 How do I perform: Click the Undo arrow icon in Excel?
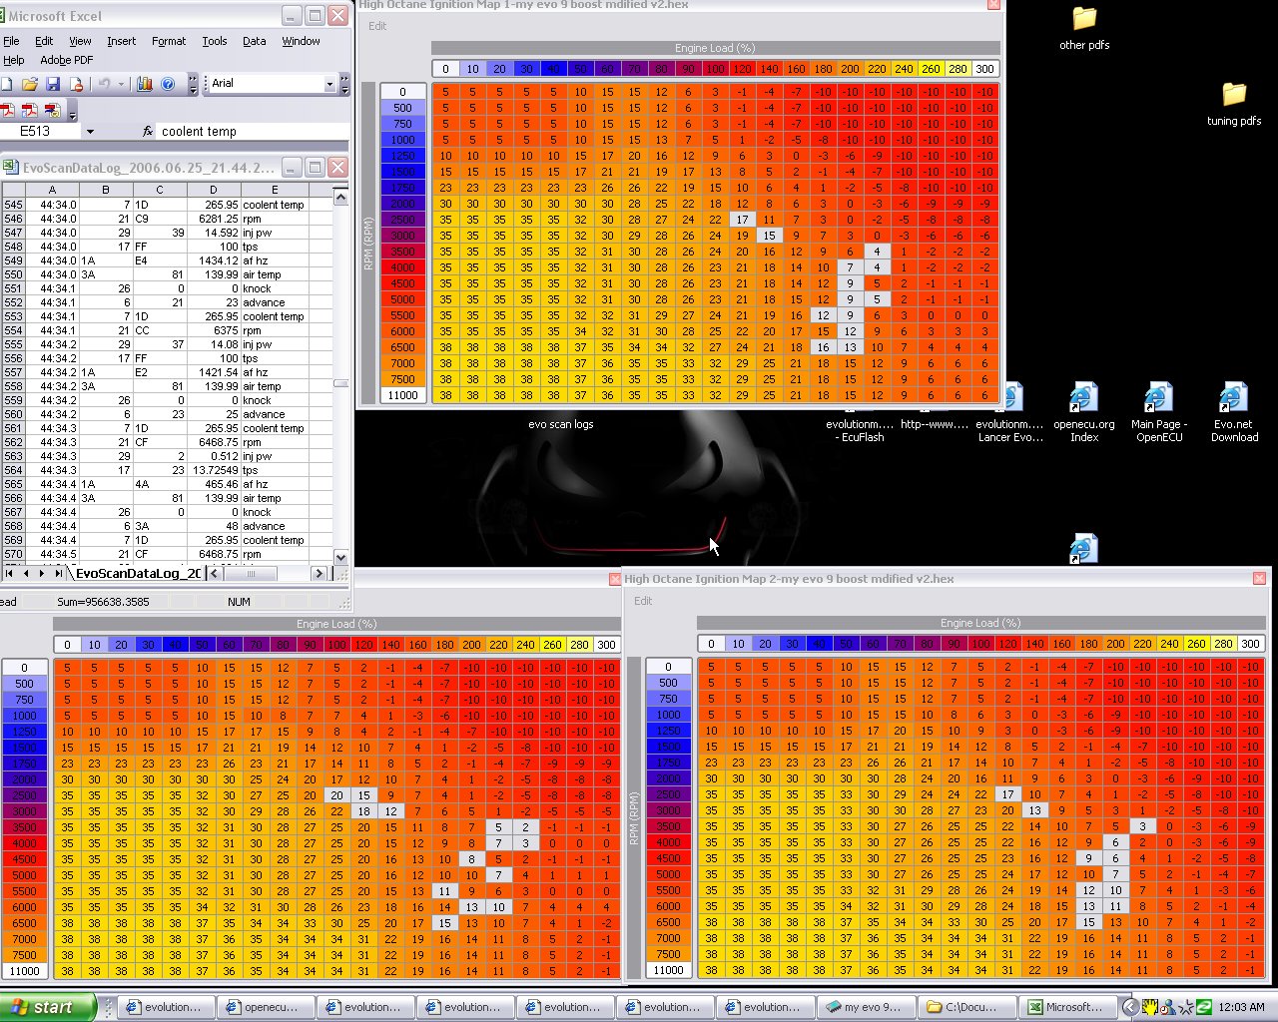[104, 85]
